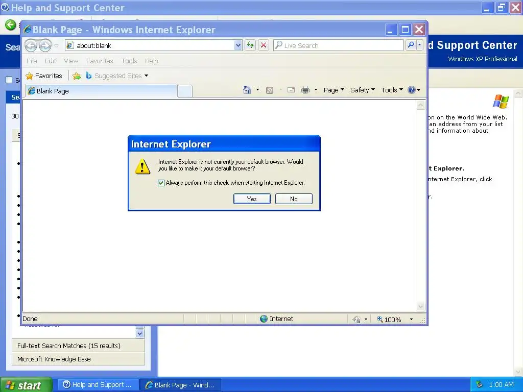Click the Print icon
This screenshot has height=392, width=523.
(305, 90)
